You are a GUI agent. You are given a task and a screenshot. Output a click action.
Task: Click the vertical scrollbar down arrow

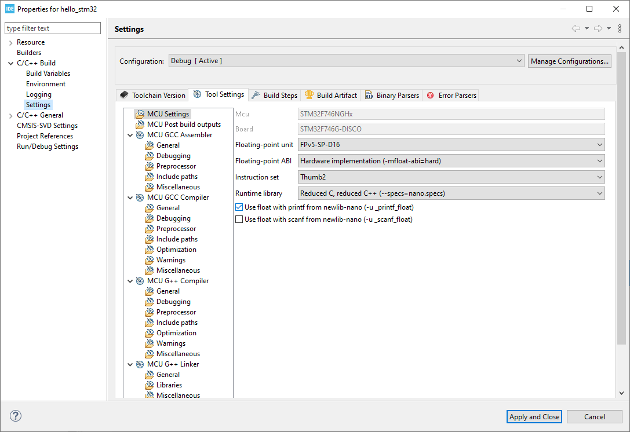coord(622,393)
